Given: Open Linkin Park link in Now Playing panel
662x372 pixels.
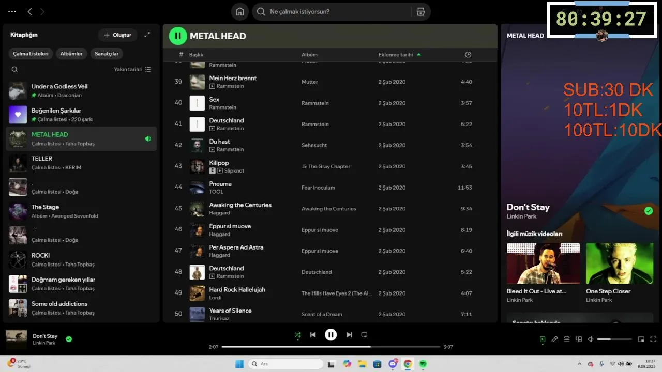Looking at the screenshot, I should coord(521,216).
